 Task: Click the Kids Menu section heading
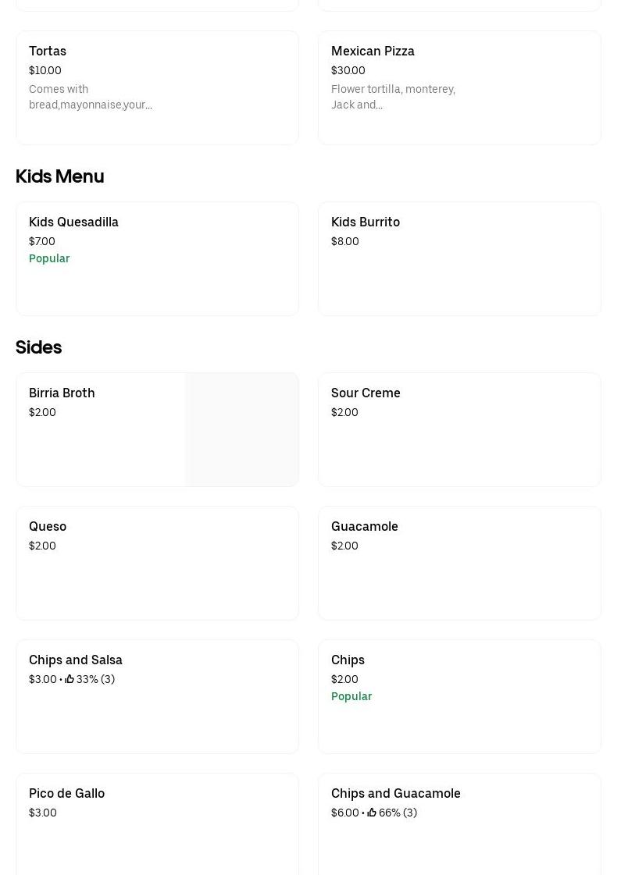click(x=60, y=176)
